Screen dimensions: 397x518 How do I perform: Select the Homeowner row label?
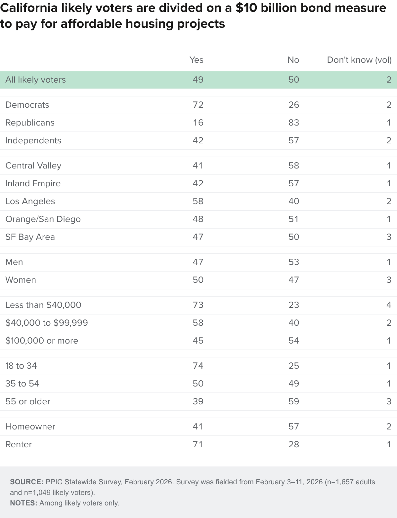click(x=30, y=426)
